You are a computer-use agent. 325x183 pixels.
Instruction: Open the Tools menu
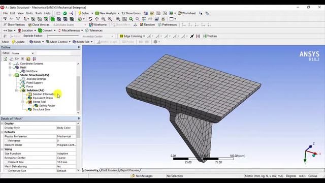(x=39, y=13)
